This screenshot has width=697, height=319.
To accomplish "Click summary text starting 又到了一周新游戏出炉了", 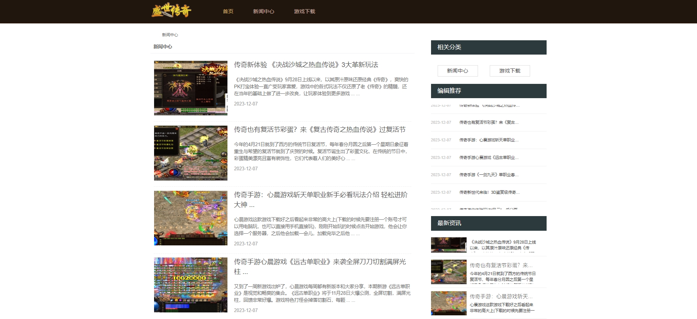I will click(322, 293).
